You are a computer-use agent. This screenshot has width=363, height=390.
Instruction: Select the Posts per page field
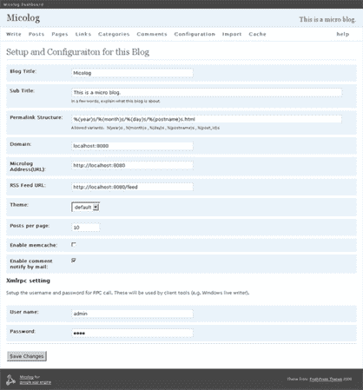click(x=85, y=228)
